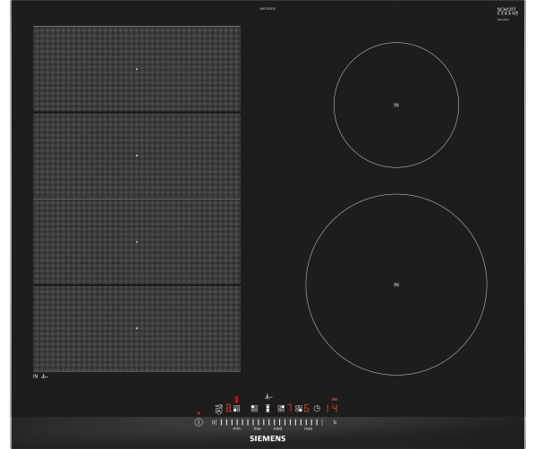
Task: Tap the frying sensor pan icon above controls
Action: [x=268, y=397]
